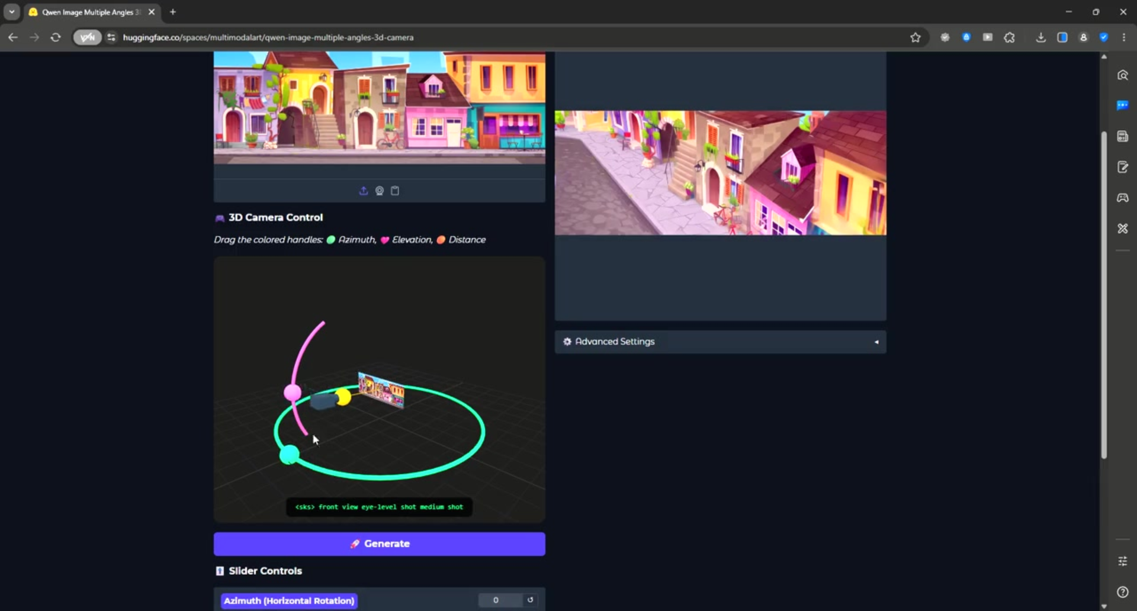Toggle the VPN badge in address bar
1137x611 pixels.
[87, 37]
